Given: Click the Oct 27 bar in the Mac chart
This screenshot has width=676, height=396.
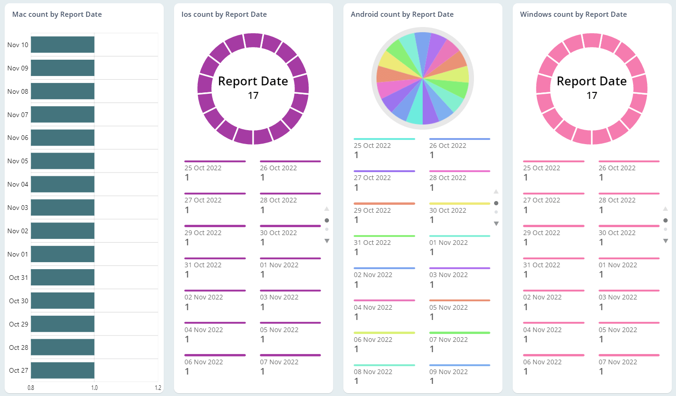Looking at the screenshot, I should 63,370.
